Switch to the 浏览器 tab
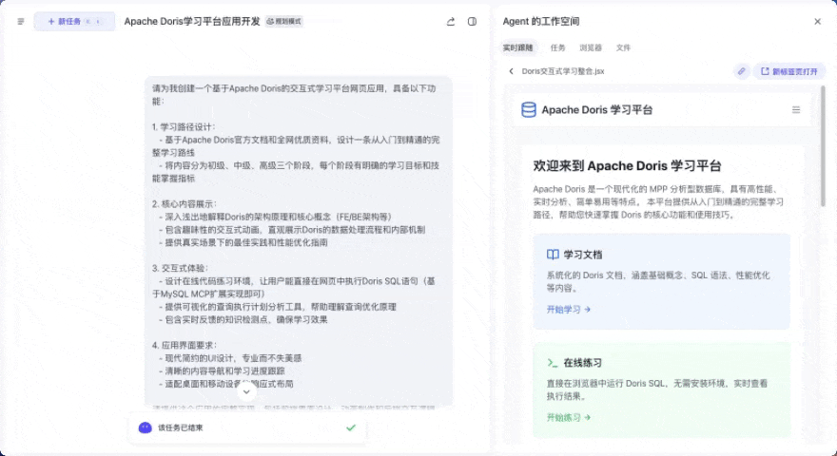Image resolution: width=837 pixels, height=456 pixels. pyautogui.click(x=591, y=47)
